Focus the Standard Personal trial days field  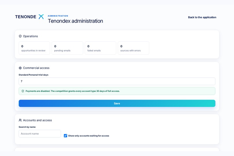coord(117,81)
